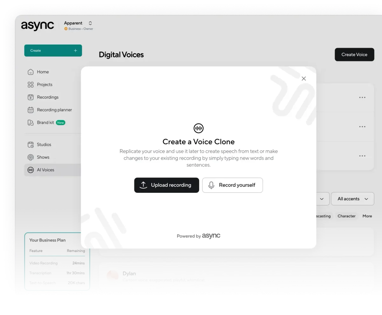Screen dimensions: 382x315
Task: Select the Brand kit icon
Action: click(x=31, y=122)
